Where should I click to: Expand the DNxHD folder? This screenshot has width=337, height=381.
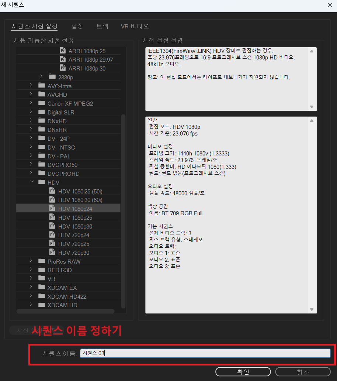click(31, 121)
